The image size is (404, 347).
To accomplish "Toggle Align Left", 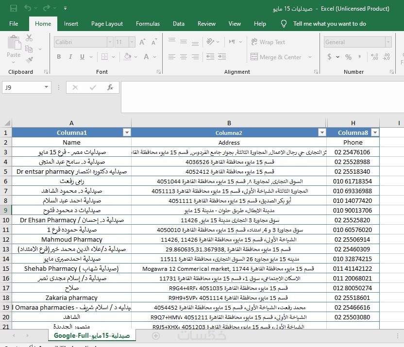I will tap(172, 57).
